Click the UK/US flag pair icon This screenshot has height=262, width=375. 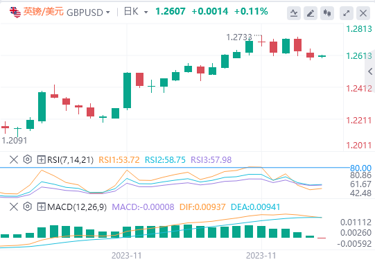15,12
